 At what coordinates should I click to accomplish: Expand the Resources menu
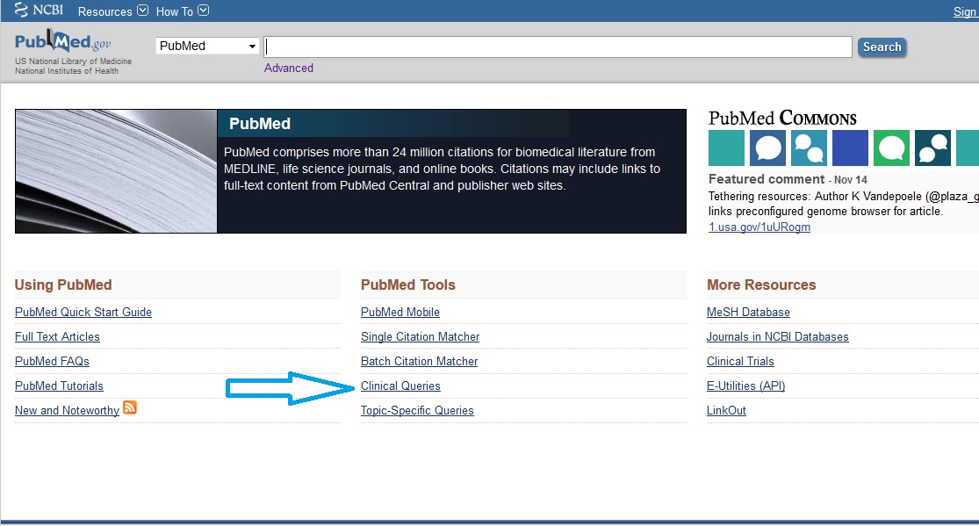pyautogui.click(x=112, y=11)
